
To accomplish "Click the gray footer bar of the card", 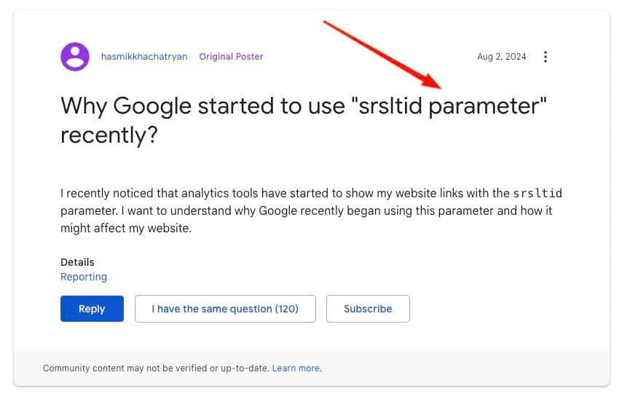I will [312, 368].
